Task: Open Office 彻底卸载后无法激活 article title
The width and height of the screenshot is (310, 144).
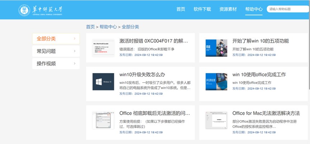Action: [x=154, y=113]
